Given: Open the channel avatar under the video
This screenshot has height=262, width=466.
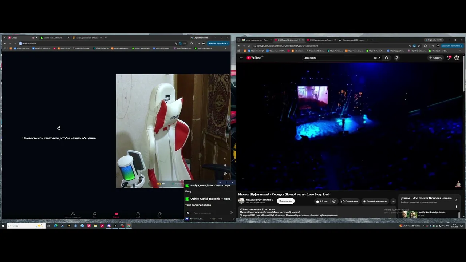Looking at the screenshot, I should (x=241, y=201).
